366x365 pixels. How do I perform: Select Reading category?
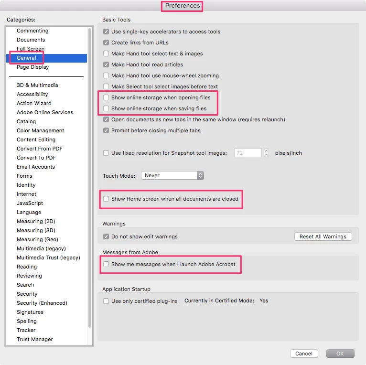pos(27,267)
